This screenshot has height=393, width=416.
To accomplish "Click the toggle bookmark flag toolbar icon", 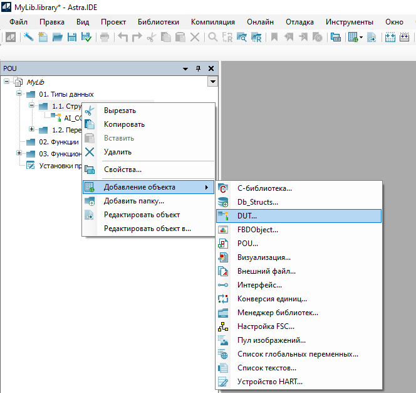I will [x=274, y=37].
